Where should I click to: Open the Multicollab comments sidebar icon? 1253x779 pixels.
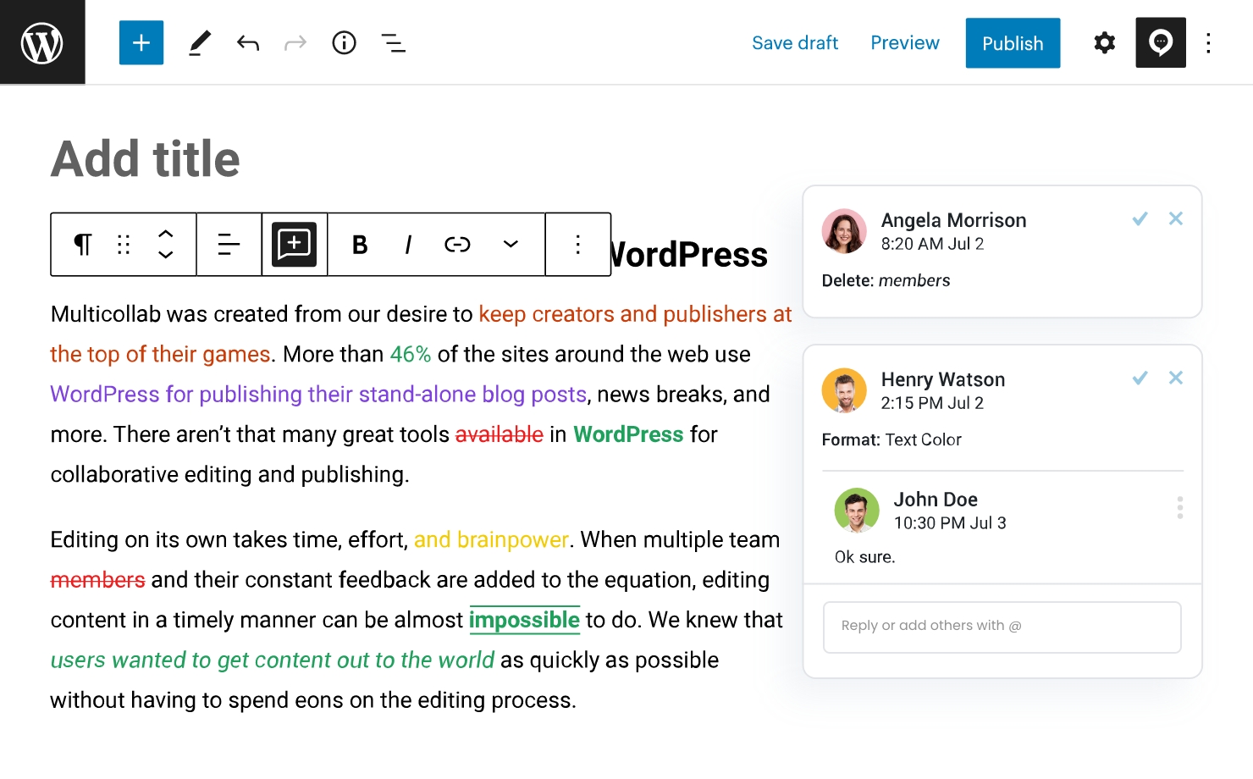click(1160, 42)
